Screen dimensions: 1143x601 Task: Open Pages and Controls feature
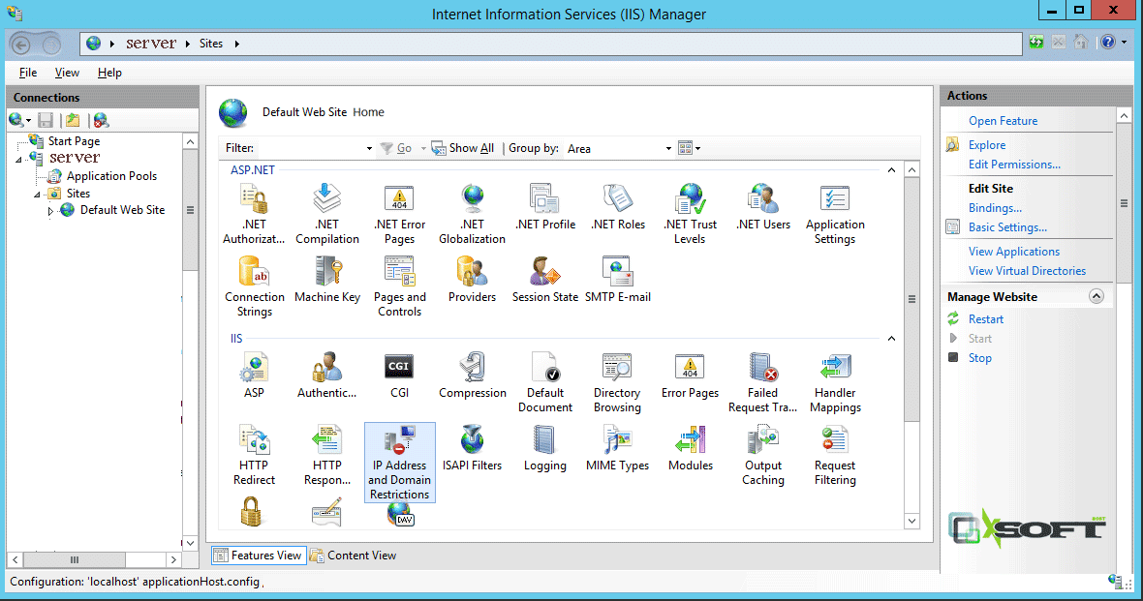tap(399, 287)
